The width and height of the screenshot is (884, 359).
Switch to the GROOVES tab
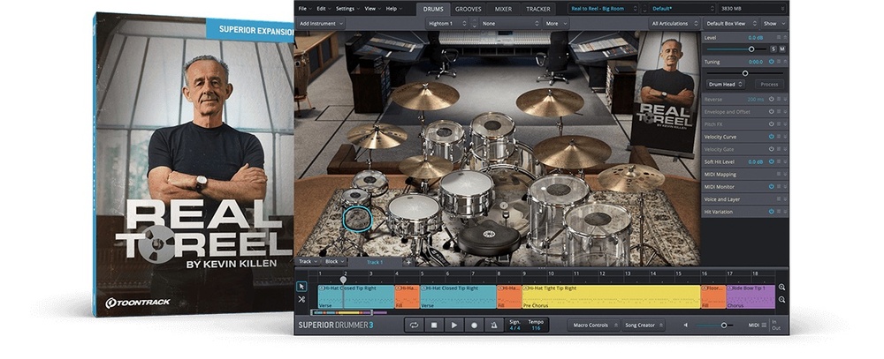(x=469, y=9)
